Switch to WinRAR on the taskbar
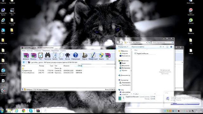 38,111
